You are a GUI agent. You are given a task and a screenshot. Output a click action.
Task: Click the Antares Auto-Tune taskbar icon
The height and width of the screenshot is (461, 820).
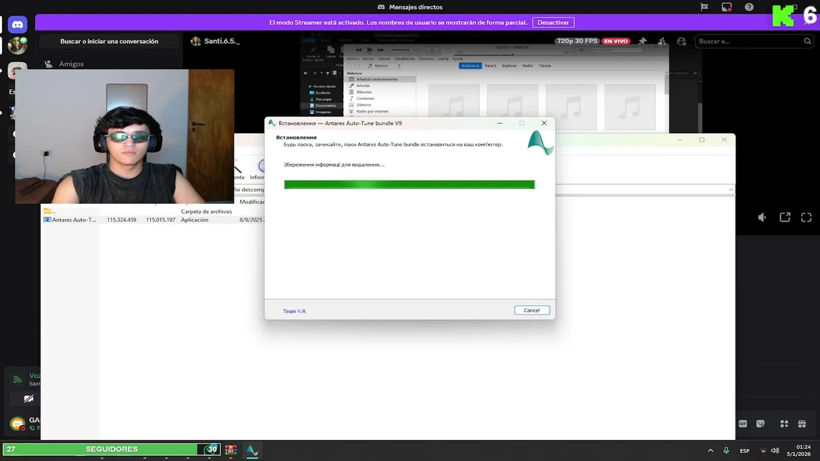(252, 450)
